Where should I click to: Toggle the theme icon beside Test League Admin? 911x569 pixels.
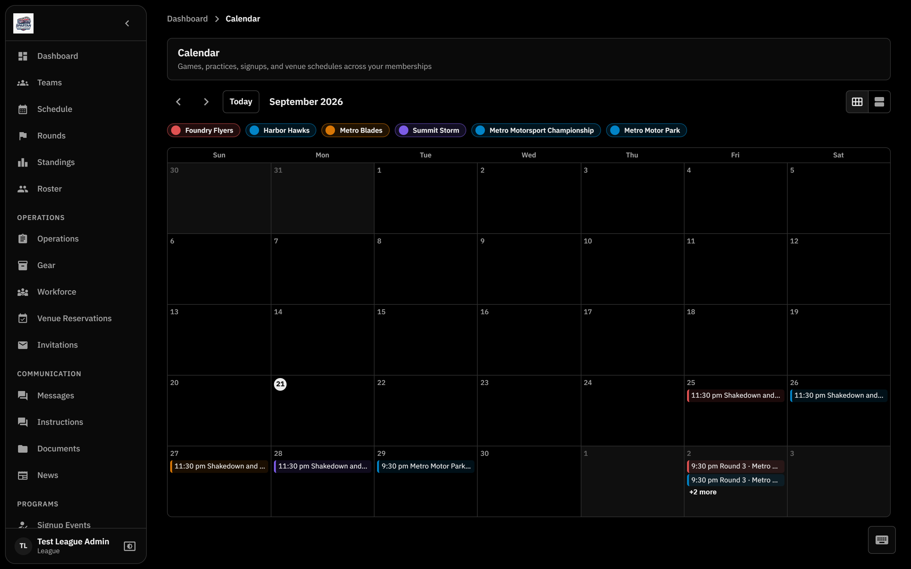pos(129,546)
